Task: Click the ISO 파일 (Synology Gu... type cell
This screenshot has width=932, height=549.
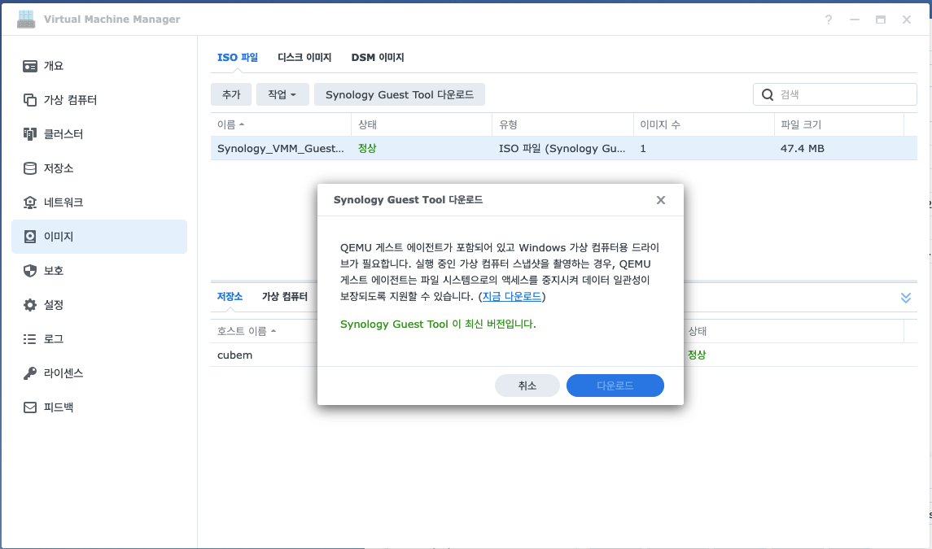Action: (562, 149)
